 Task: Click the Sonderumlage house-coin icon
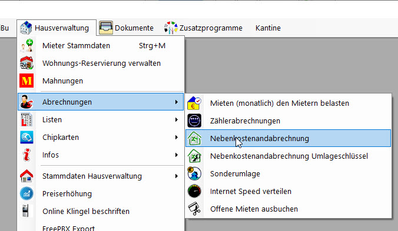coord(194,173)
